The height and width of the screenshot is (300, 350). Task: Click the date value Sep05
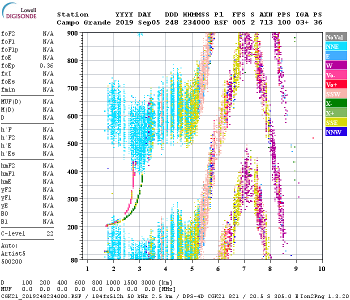tap(149, 22)
